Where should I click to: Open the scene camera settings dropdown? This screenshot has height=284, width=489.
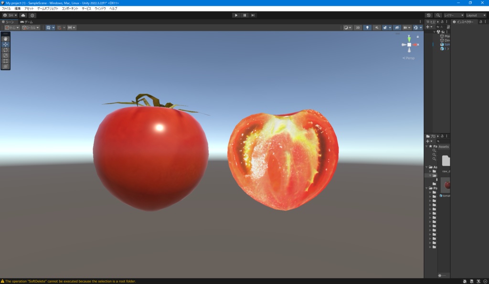pos(407,28)
